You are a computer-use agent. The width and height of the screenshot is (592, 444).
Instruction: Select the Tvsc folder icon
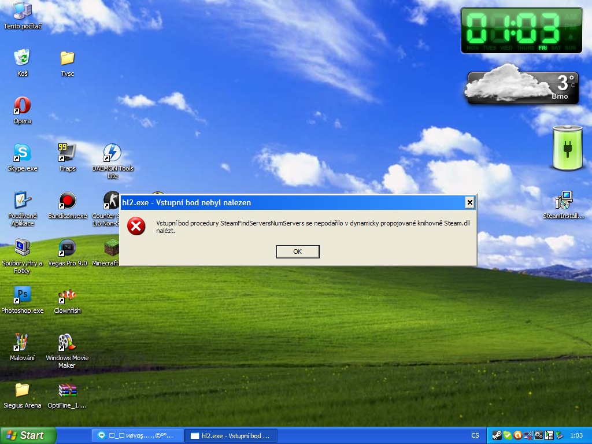(67, 64)
